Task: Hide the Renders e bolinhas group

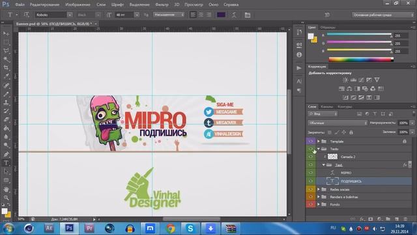Action: [x=311, y=197]
